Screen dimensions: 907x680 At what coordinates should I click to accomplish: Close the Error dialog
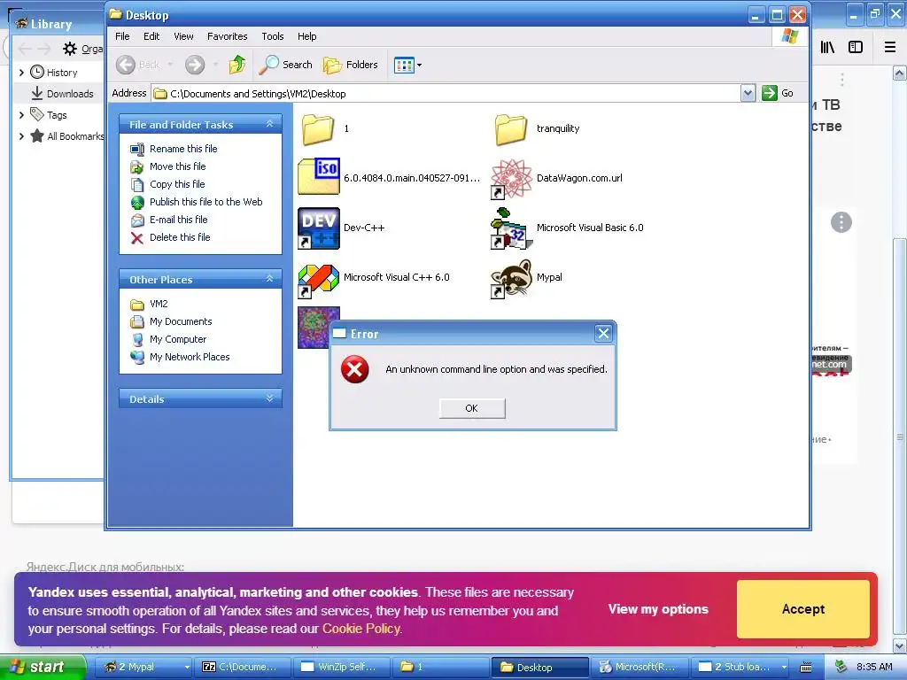pos(603,333)
